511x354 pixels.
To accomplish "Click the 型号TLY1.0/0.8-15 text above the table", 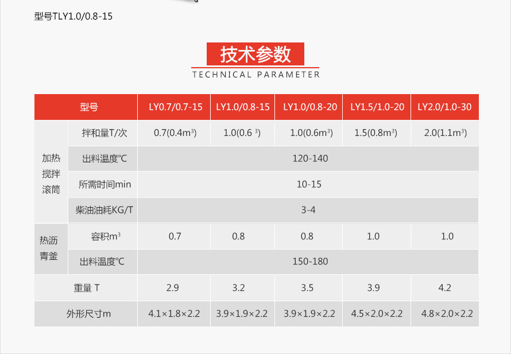I will click(73, 16).
